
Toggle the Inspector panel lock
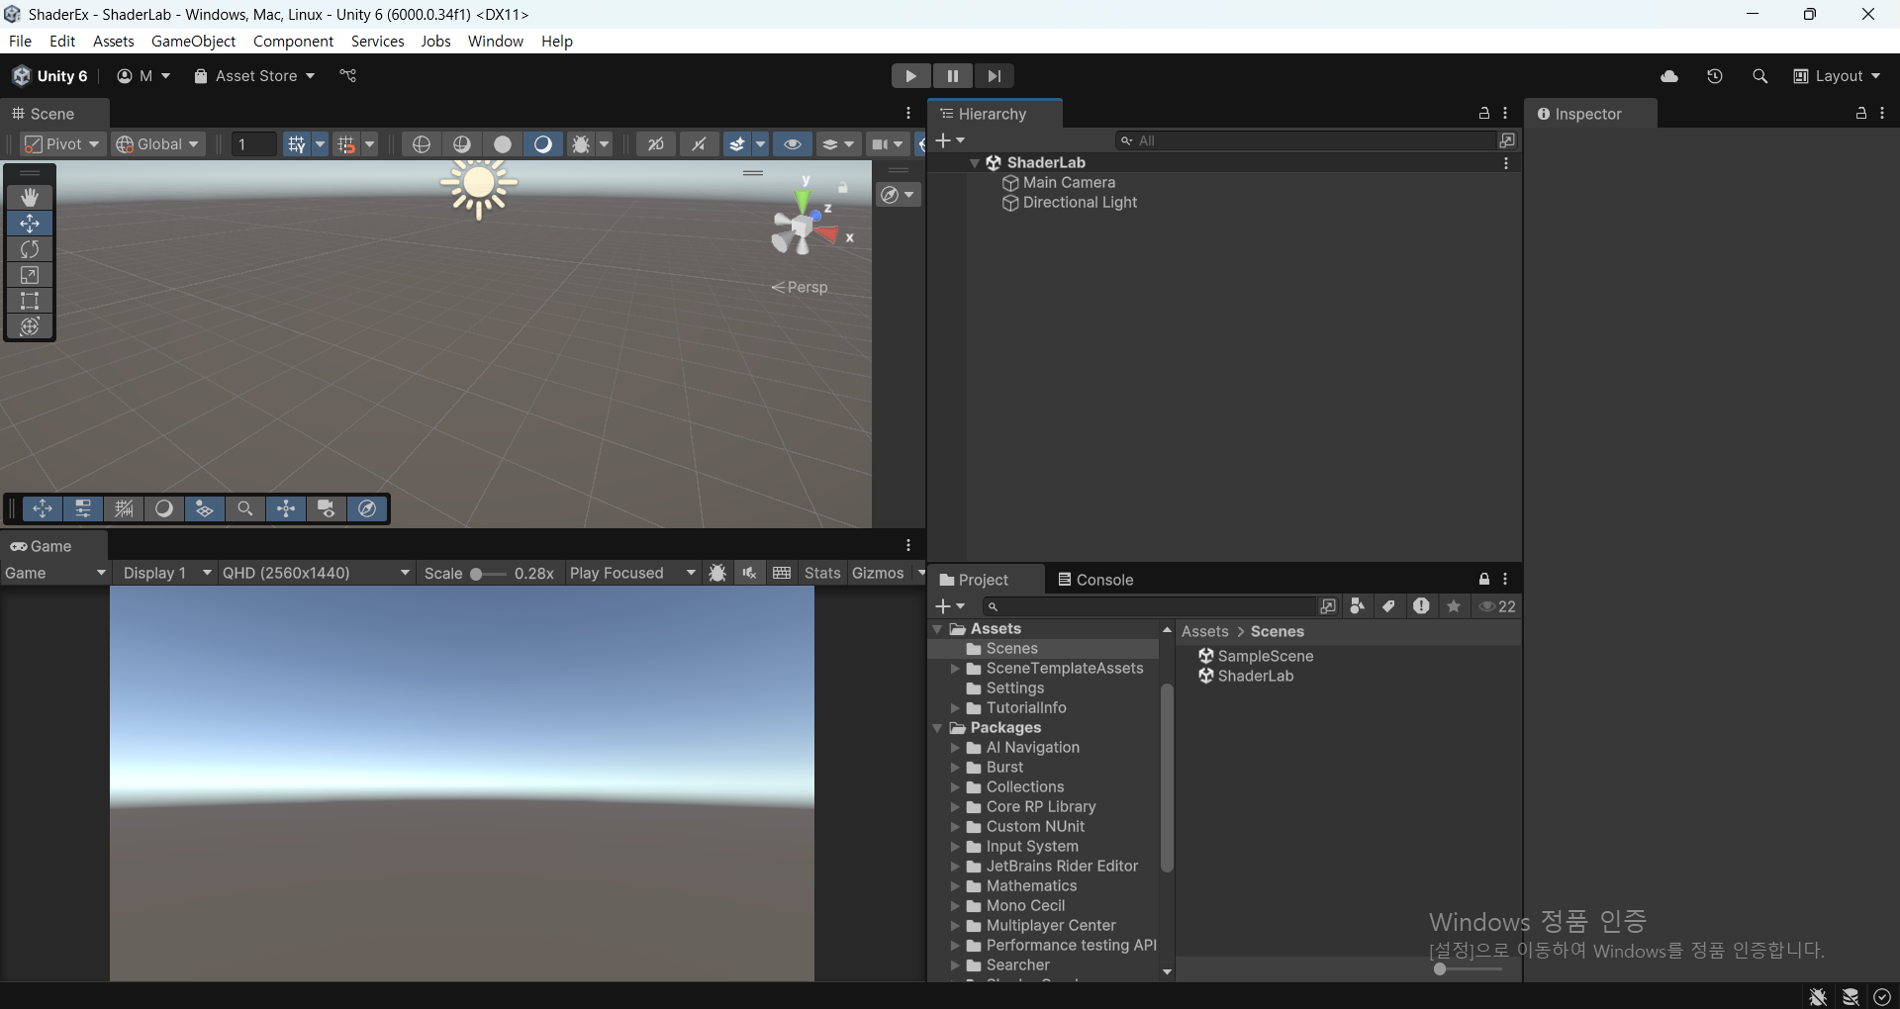pos(1861,114)
